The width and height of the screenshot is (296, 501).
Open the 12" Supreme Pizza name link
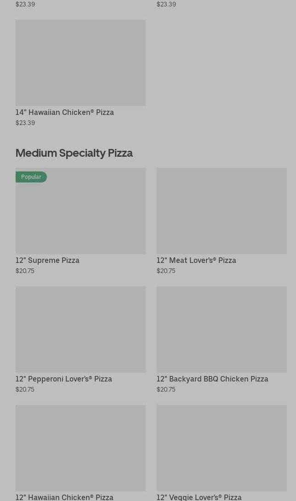[x=47, y=260]
